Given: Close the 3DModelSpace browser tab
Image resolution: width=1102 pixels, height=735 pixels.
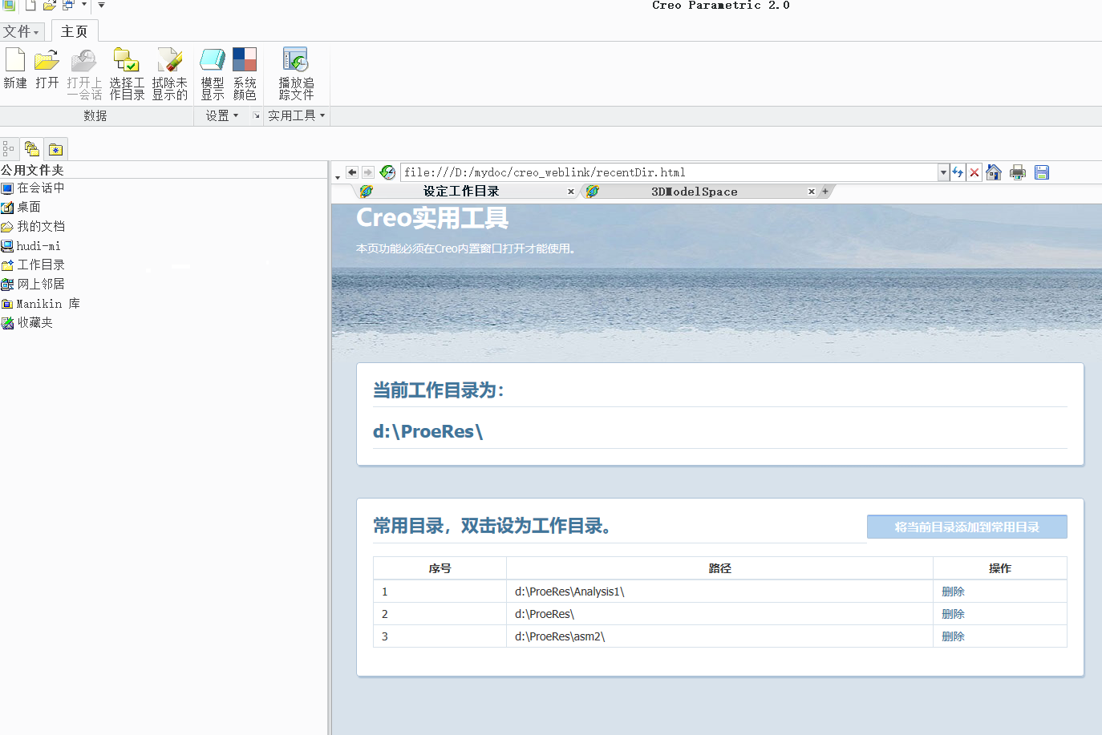Looking at the screenshot, I should coord(812,192).
